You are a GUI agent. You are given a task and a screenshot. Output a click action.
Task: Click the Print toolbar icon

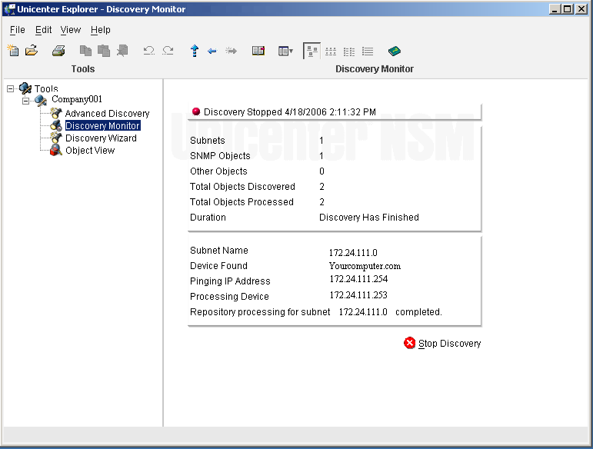coord(58,51)
